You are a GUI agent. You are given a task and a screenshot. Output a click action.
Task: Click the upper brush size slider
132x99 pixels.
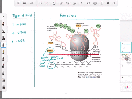coord(7,29)
